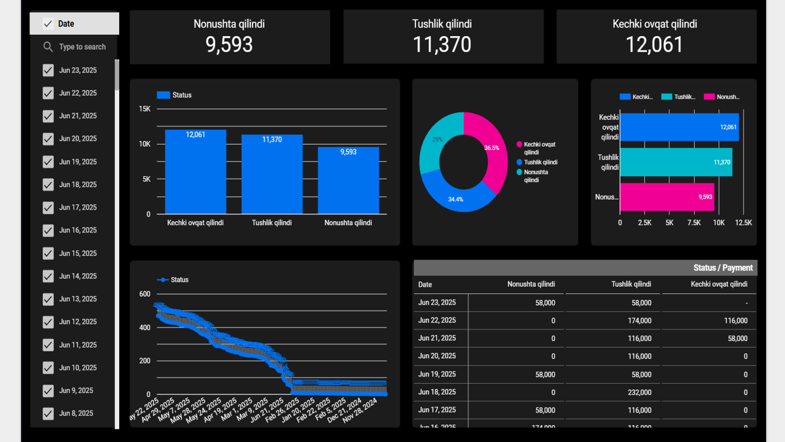This screenshot has width=785, height=442.
Task: Click the Status legend marker on line chart
Action: (x=162, y=280)
